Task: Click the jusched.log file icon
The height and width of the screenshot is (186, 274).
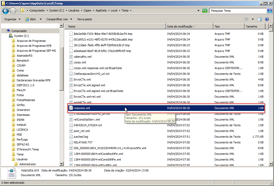Action: coord(71,137)
